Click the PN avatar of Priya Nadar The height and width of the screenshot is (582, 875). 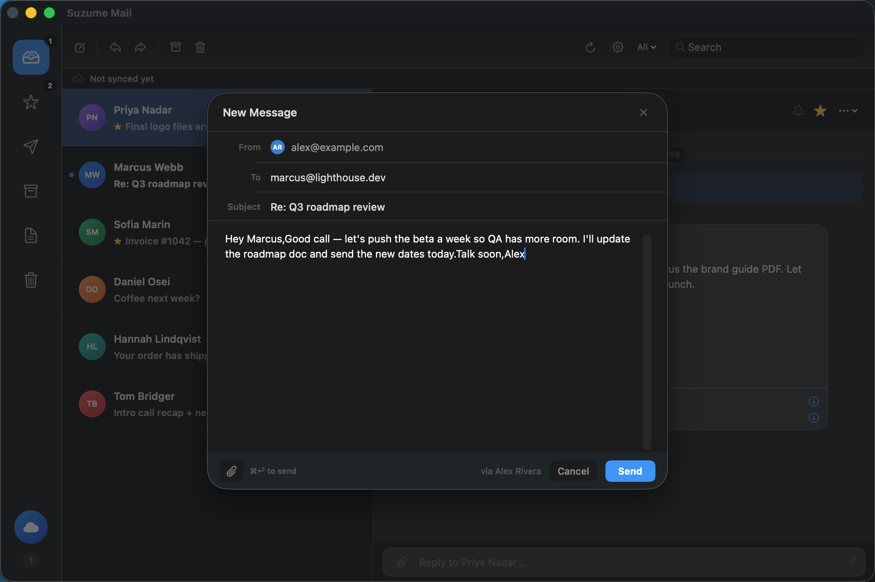92,118
